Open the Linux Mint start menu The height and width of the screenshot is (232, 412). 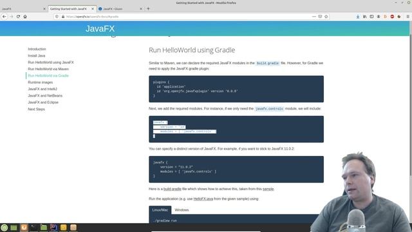(x=5, y=227)
